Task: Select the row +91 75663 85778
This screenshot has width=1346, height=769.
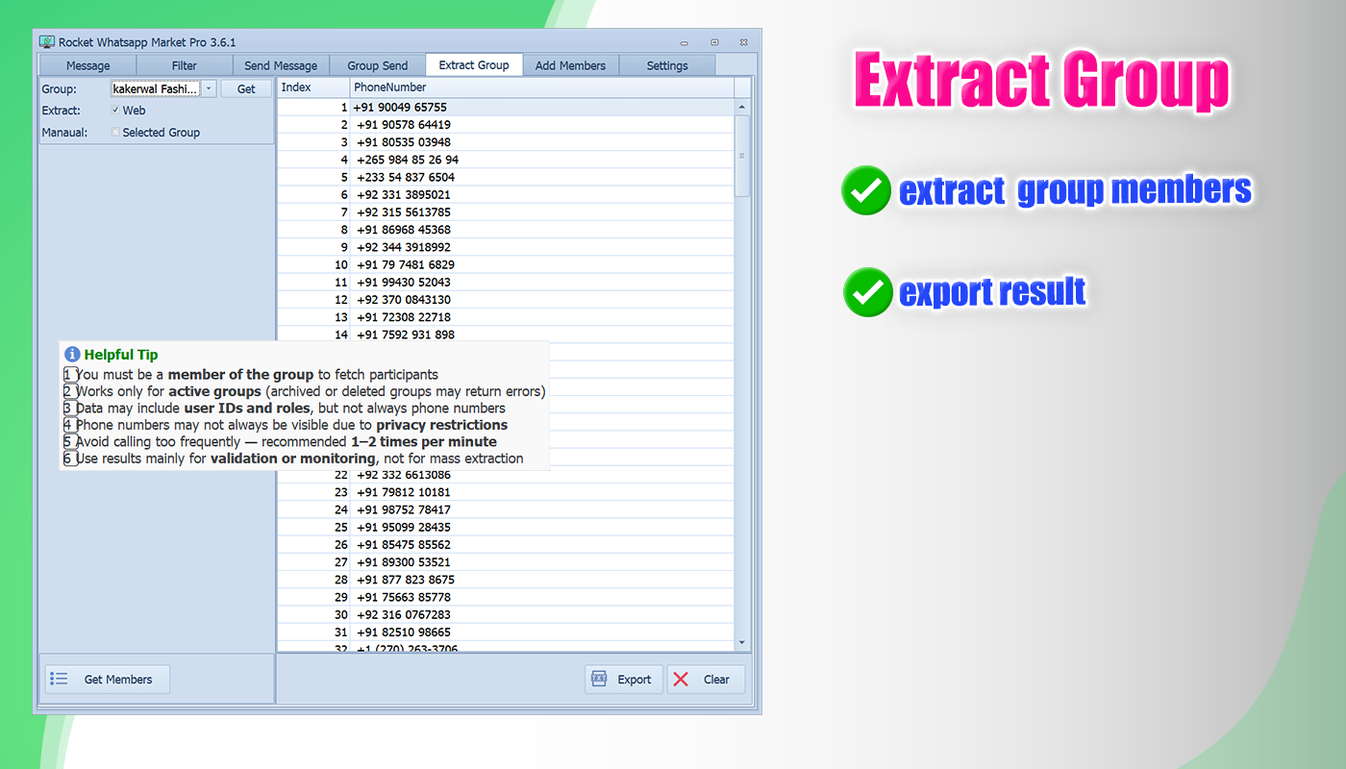Action: point(506,597)
